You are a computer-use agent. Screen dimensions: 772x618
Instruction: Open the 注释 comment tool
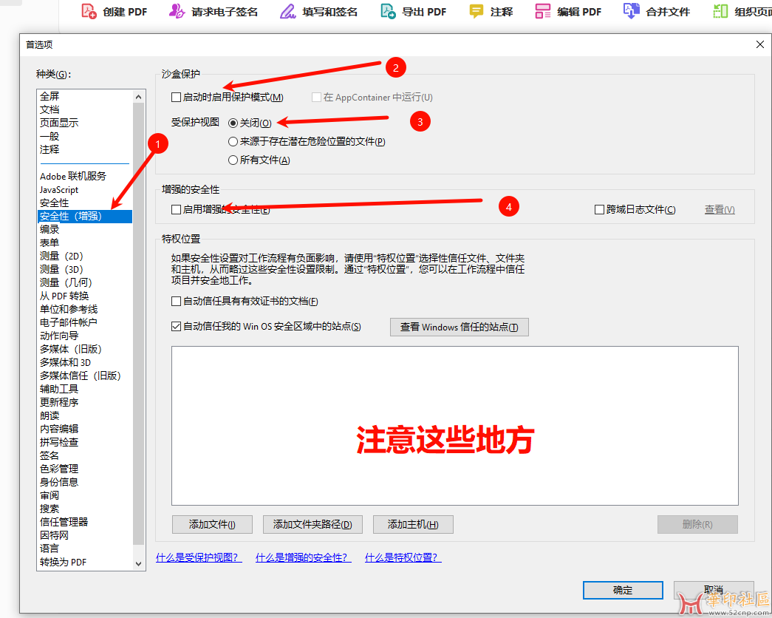(x=476, y=11)
